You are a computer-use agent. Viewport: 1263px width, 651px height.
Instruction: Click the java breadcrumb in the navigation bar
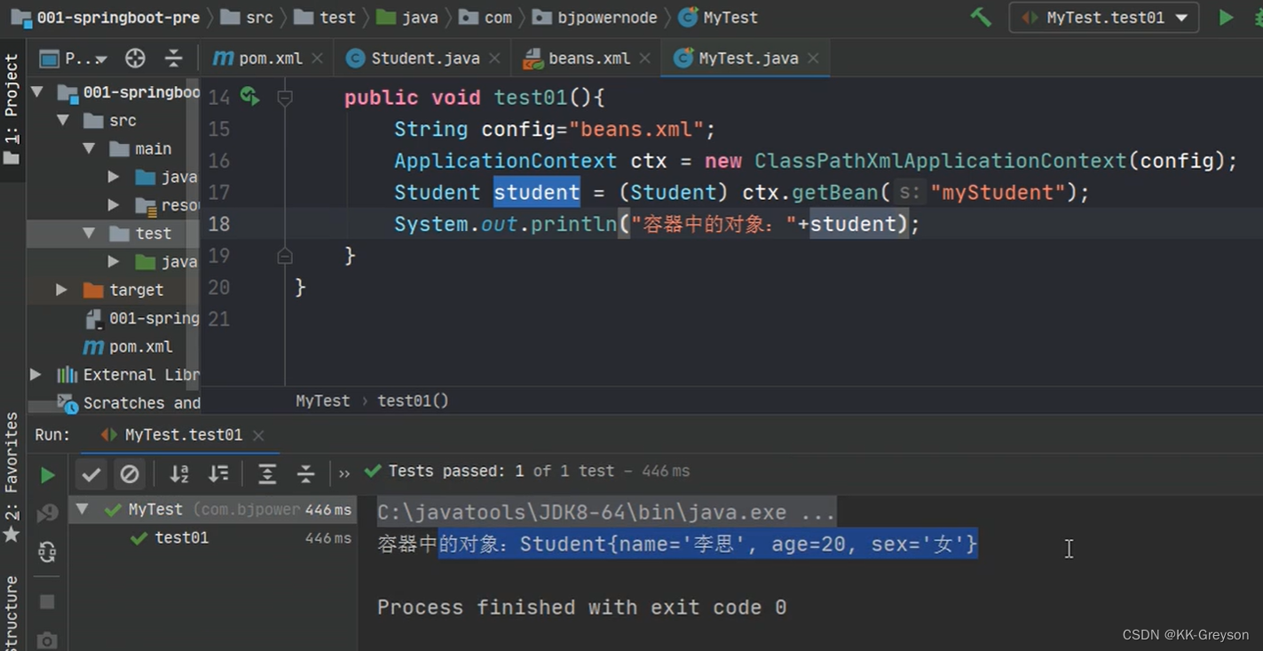(x=407, y=18)
